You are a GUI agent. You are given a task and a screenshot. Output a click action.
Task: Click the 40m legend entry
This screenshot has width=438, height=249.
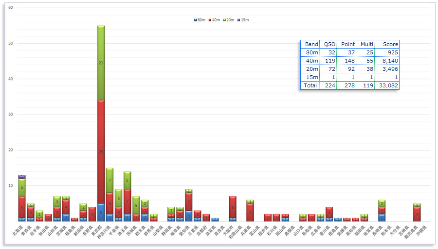pos(214,20)
